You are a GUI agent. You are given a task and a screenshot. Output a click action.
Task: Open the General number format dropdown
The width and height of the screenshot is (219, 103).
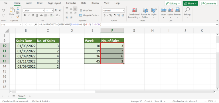click(123, 11)
